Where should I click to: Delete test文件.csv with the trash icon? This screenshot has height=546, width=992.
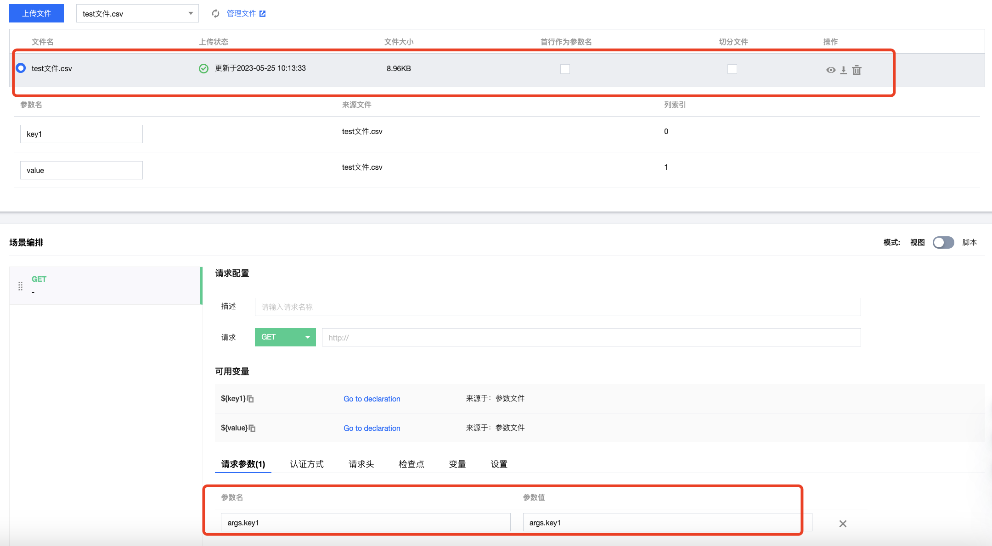(x=857, y=70)
